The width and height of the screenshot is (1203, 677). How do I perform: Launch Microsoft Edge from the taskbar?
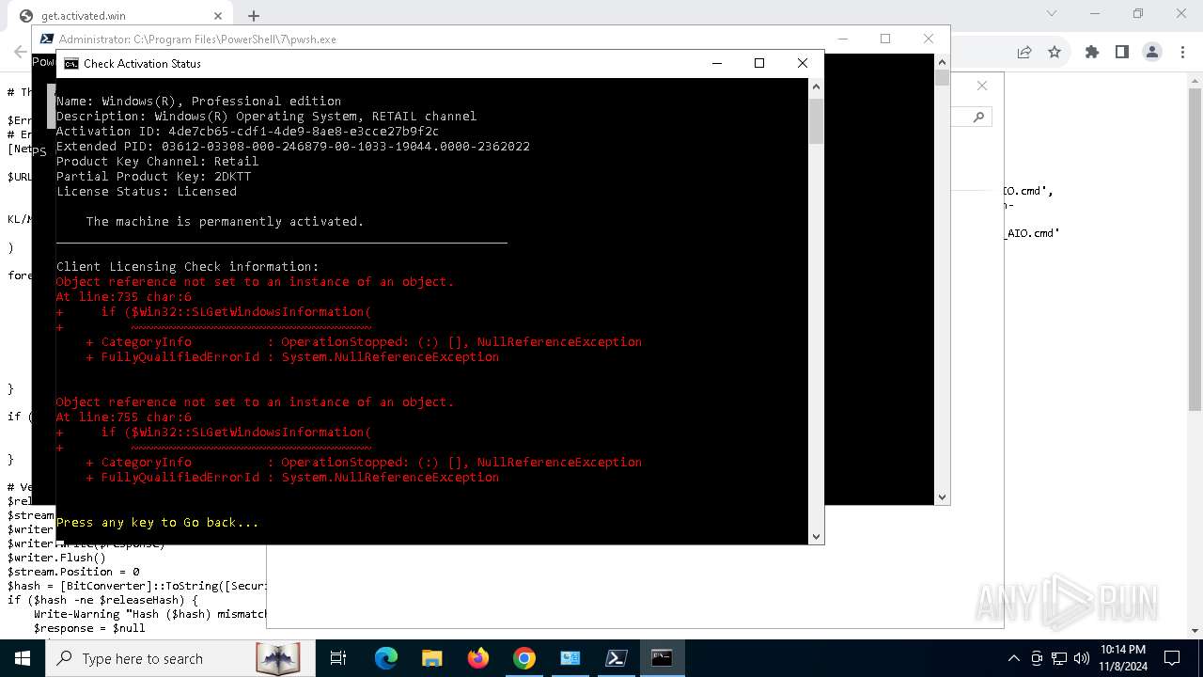(x=386, y=658)
